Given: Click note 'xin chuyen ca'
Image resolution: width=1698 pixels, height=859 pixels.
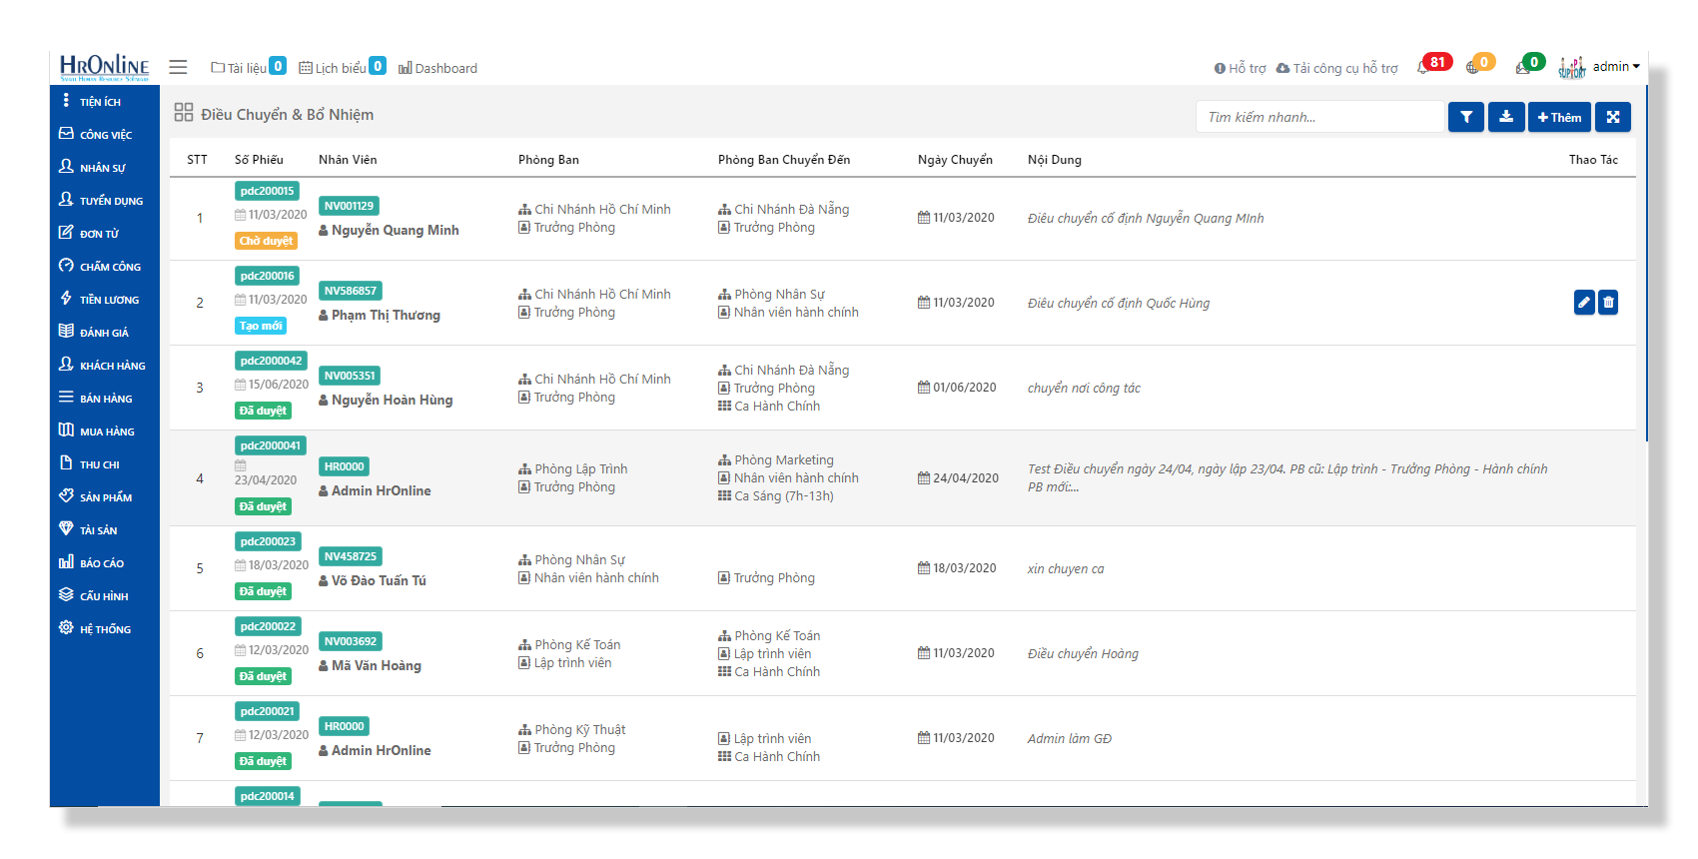Looking at the screenshot, I should click(x=1066, y=569).
